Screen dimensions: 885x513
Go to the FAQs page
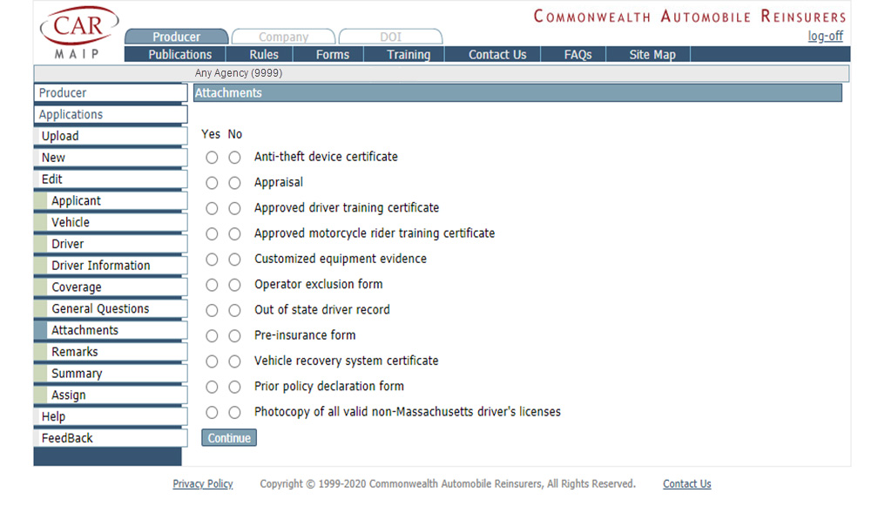click(x=578, y=55)
